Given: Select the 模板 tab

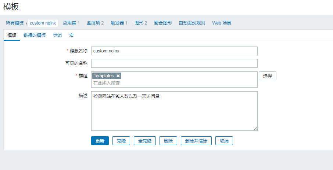Looking at the screenshot, I should click(x=12, y=35).
